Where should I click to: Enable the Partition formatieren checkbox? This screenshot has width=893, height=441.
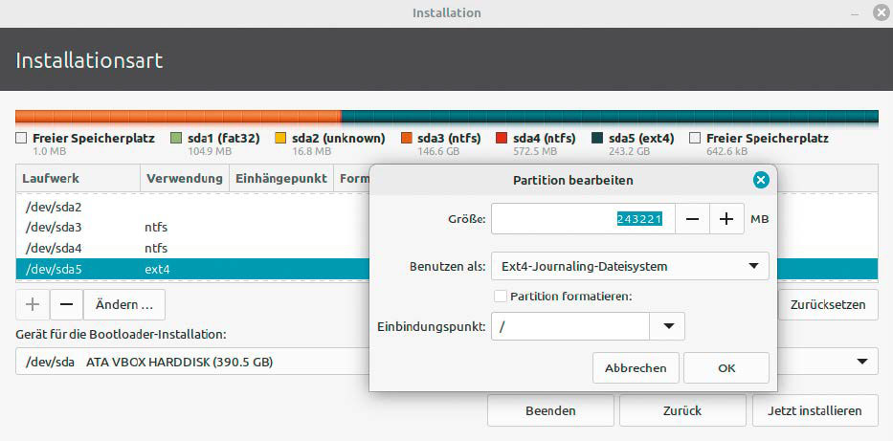[x=501, y=296]
